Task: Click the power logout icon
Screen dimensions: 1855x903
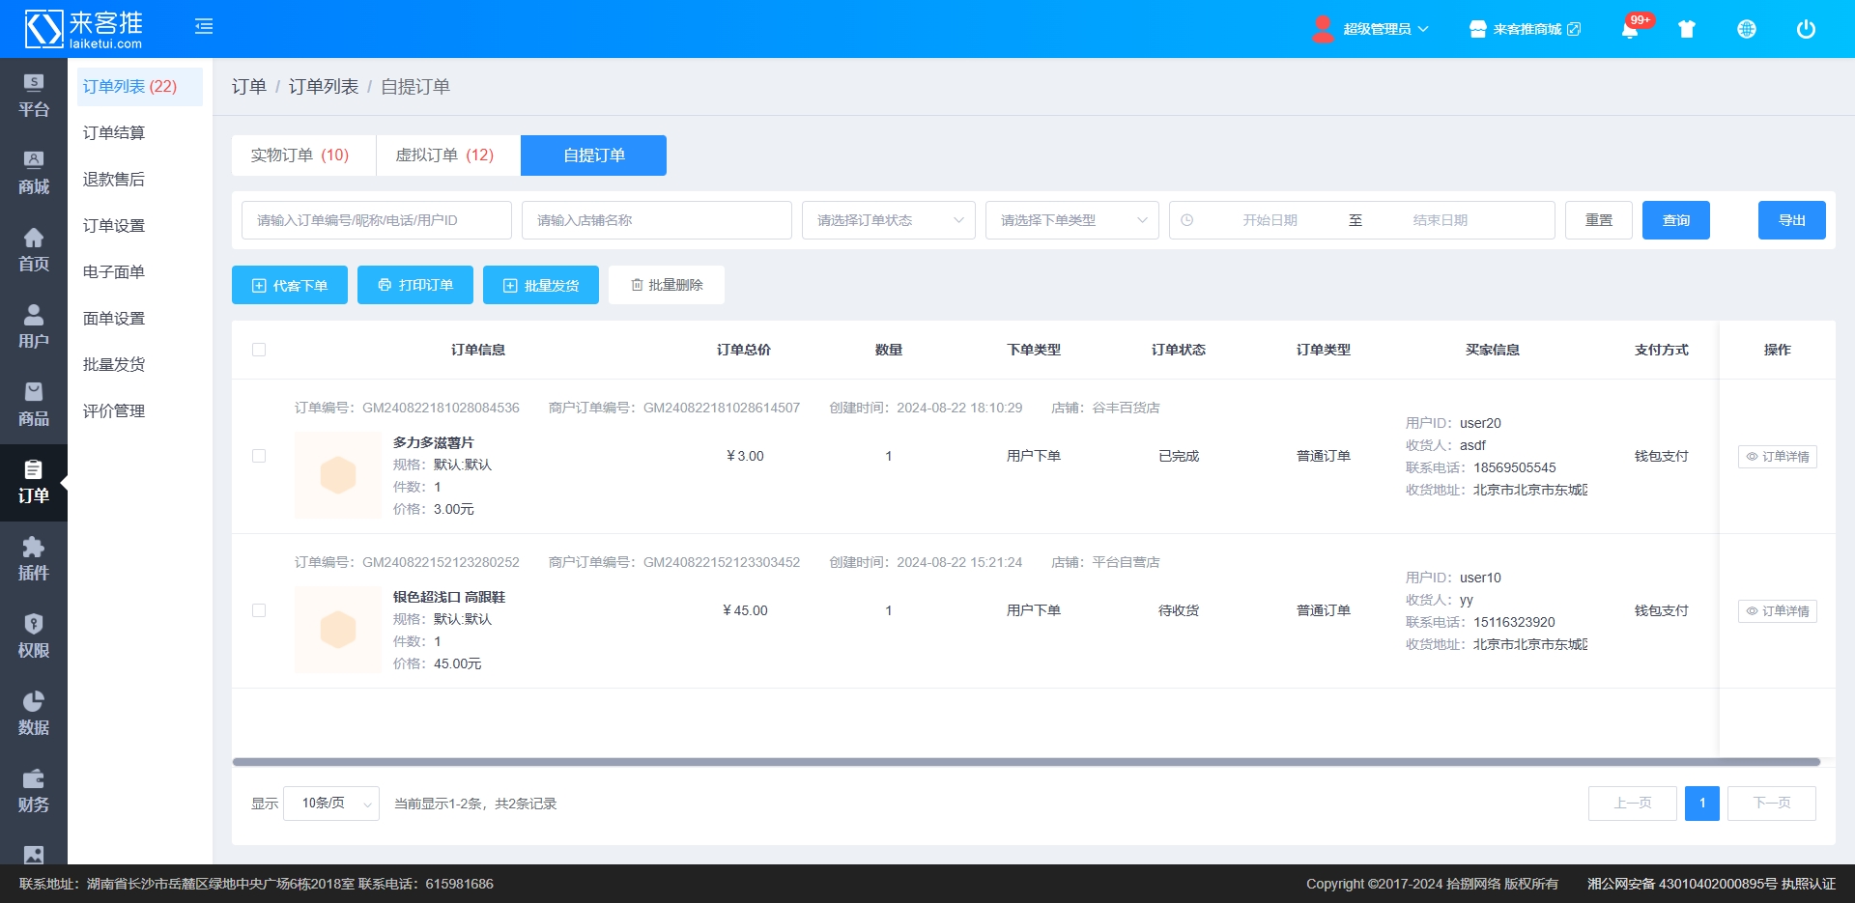Action: point(1805,29)
